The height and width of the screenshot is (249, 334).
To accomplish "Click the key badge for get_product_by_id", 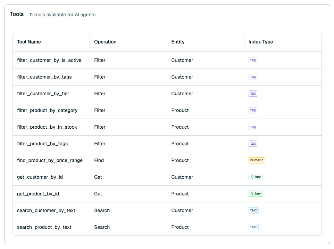I will 256,193.
